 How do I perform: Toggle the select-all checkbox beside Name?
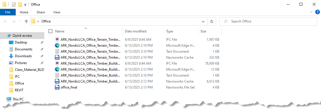coord(51,31)
